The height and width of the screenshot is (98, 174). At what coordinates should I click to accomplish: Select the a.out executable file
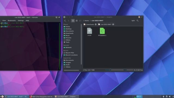89,32
